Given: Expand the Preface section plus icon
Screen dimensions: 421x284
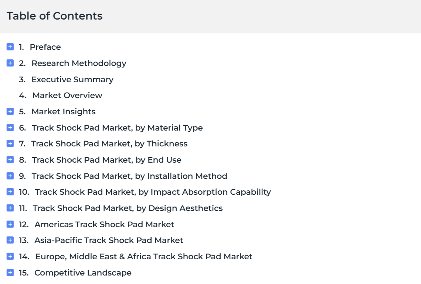Looking at the screenshot, I should pyautogui.click(x=10, y=47).
